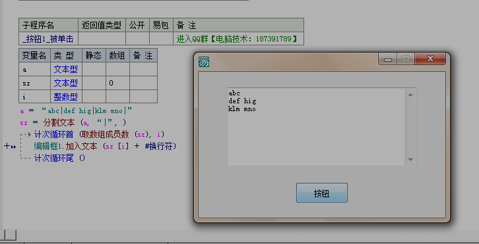Click the 计次循环首 code line
The image size is (479, 244).
click(x=99, y=134)
